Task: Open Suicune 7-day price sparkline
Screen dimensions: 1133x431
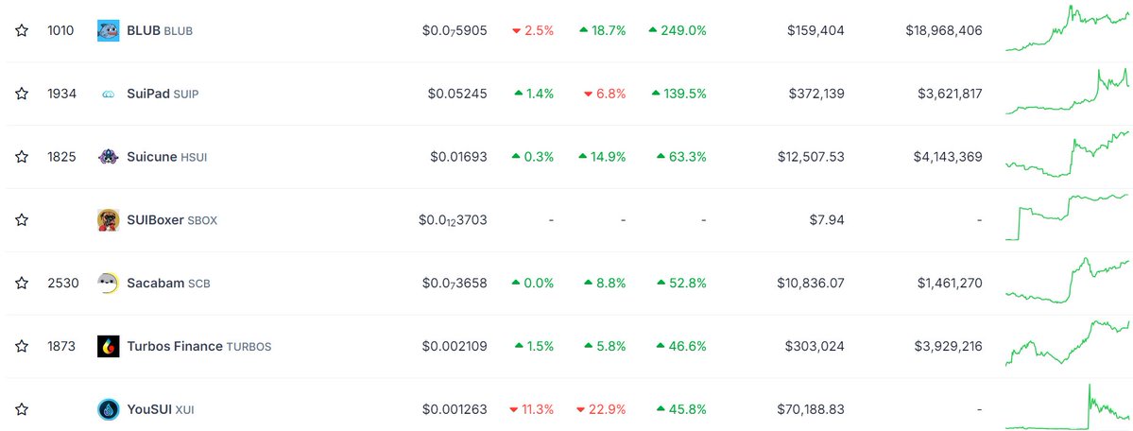Action: (x=1067, y=153)
